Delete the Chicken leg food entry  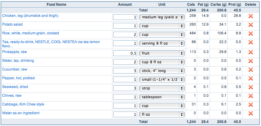click(x=250, y=16)
